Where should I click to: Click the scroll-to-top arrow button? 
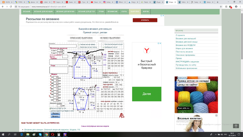click(236, 126)
